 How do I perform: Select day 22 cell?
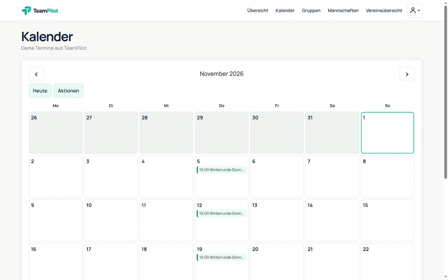coord(387,262)
